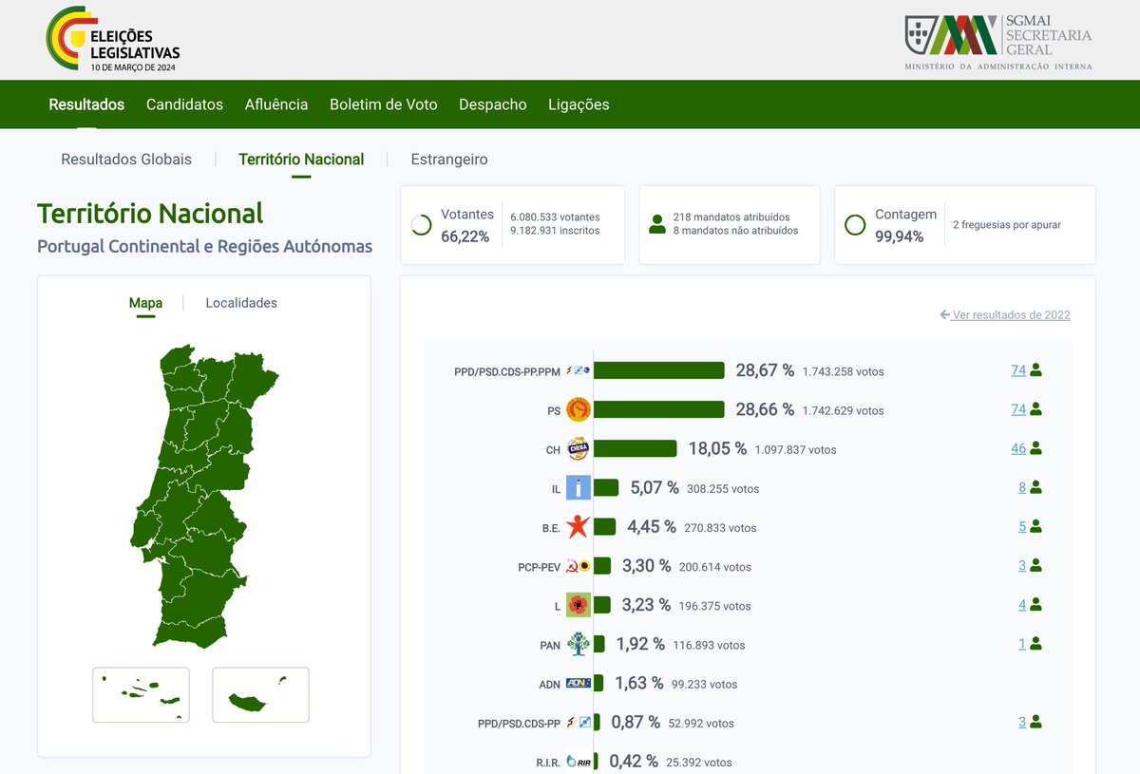This screenshot has height=774, width=1140.
Task: Click the '1.743.258 votos' text
Action: [843, 371]
